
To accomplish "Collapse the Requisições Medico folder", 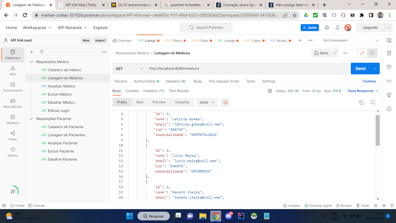I will (x=32, y=62).
